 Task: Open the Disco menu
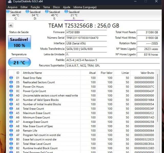click(x=56, y=7)
